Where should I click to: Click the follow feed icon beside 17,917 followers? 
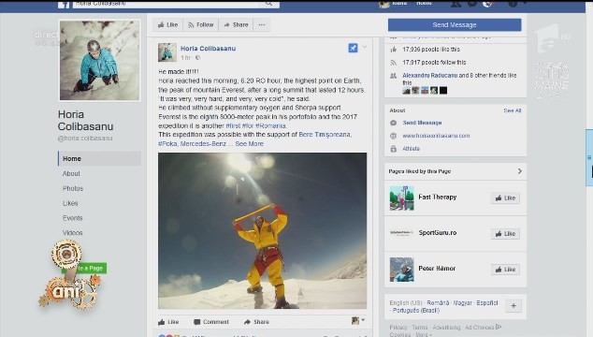click(x=394, y=63)
